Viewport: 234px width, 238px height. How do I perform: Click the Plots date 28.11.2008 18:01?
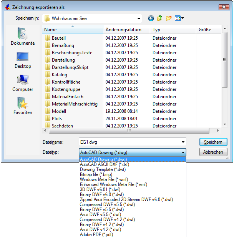(x=121, y=118)
